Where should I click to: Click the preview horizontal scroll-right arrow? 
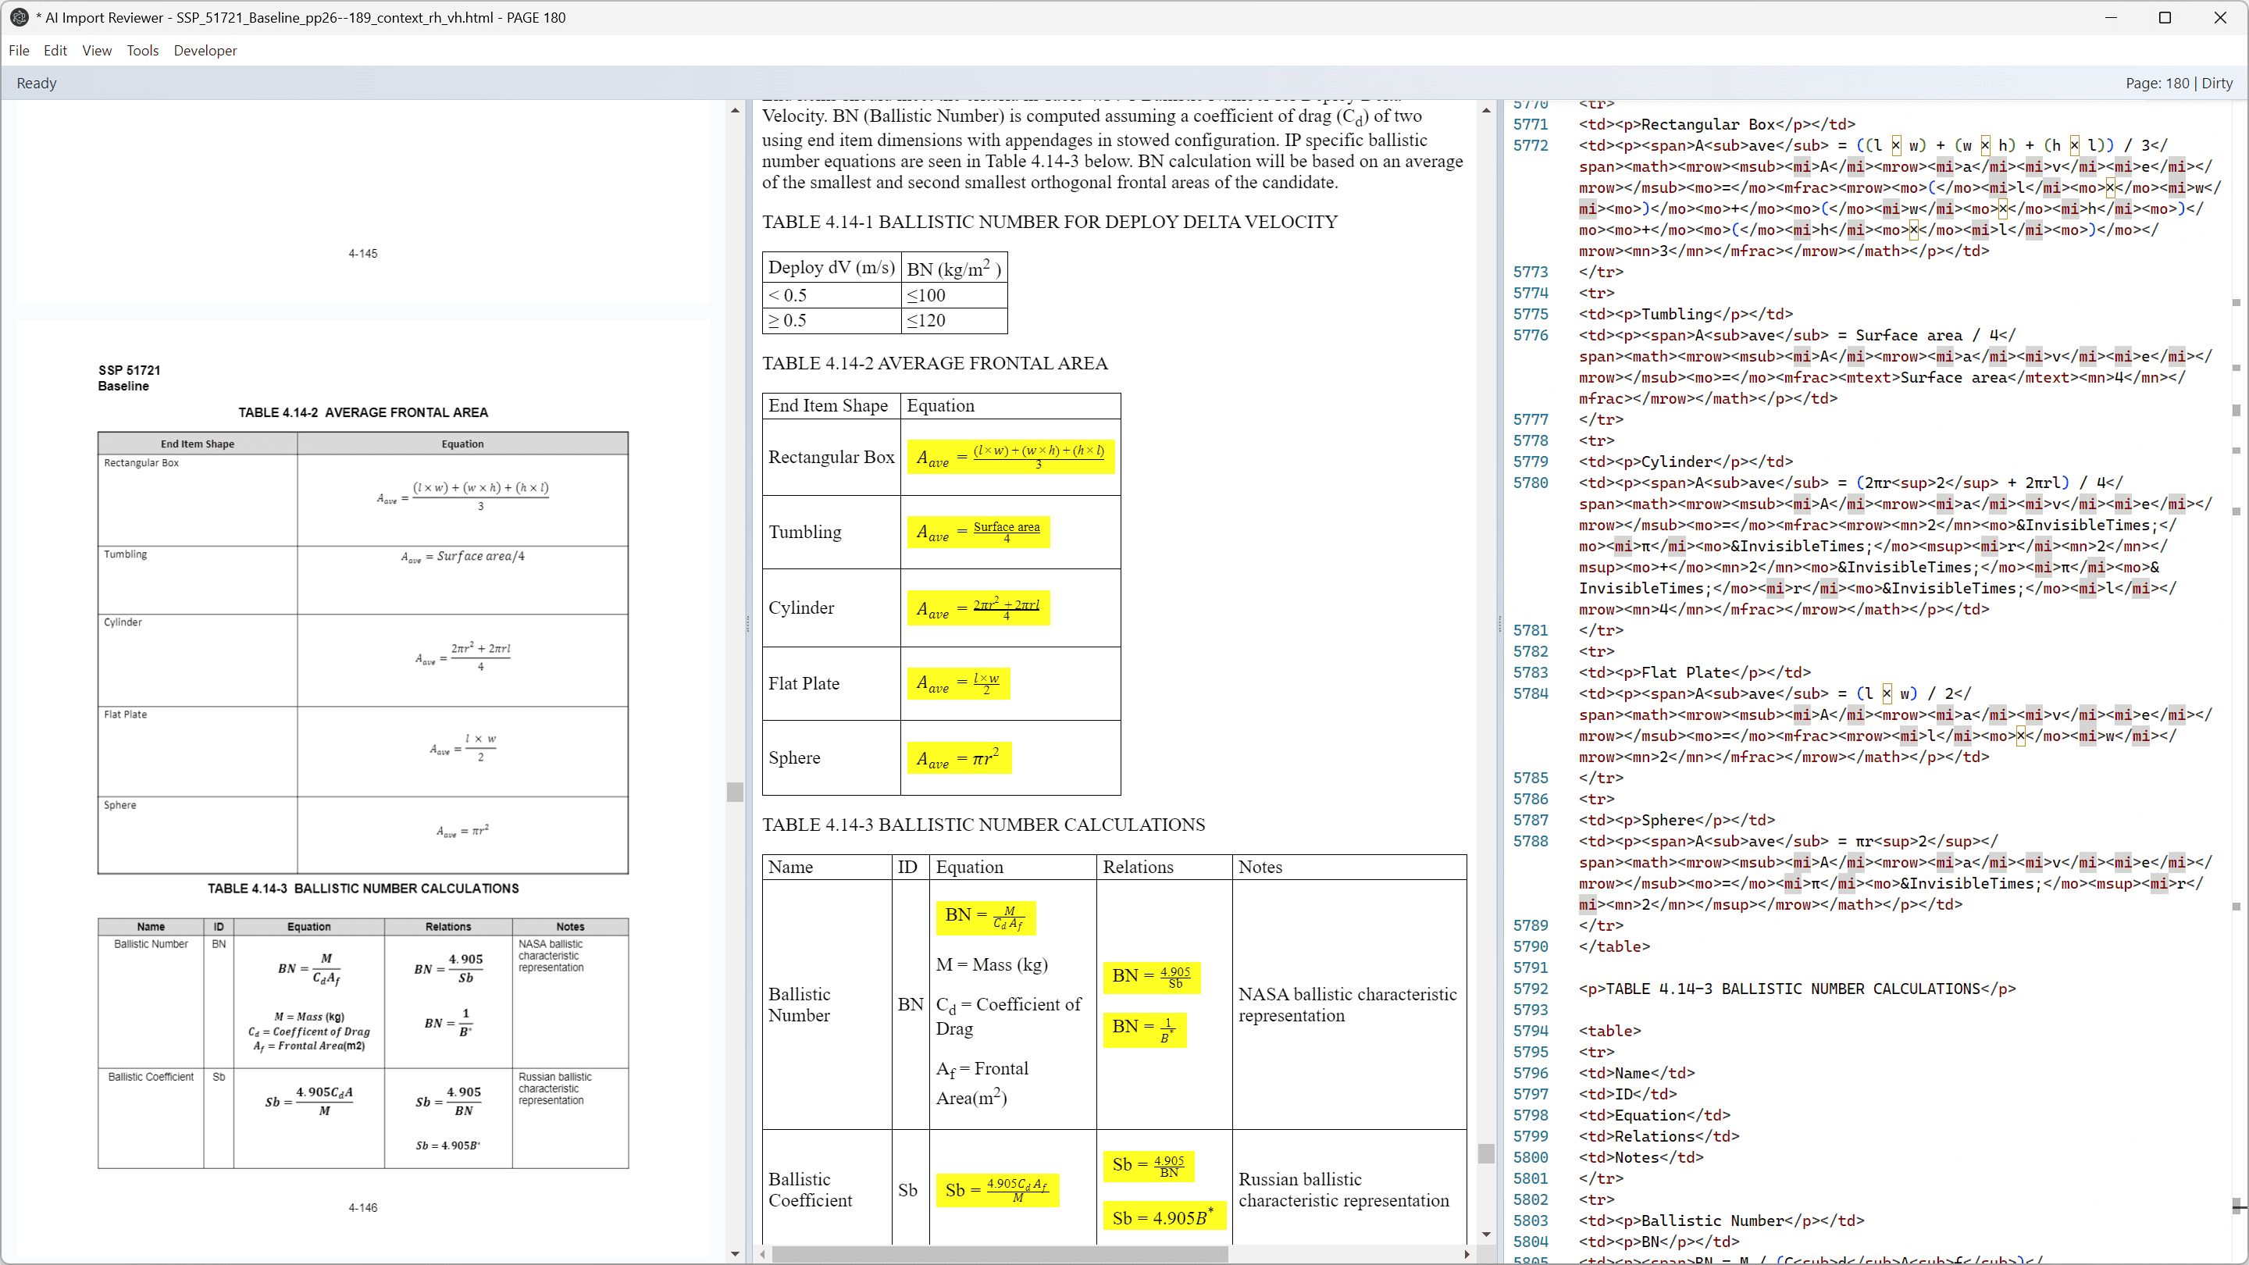click(1467, 1255)
